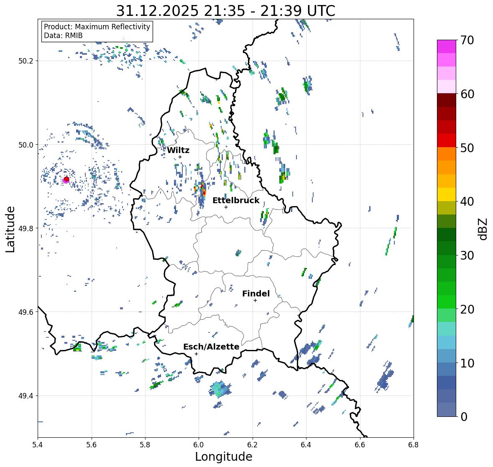Click the red-orange intense echo west of Ettelbruck

coord(203,190)
